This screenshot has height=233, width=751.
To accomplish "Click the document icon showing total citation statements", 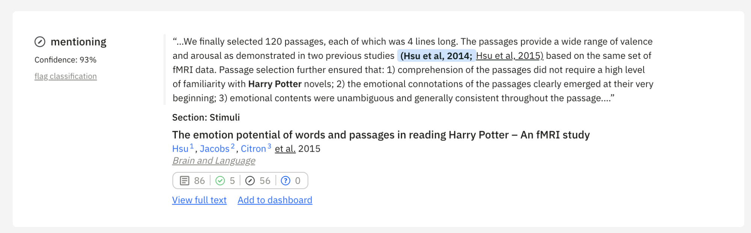I will [x=184, y=181].
